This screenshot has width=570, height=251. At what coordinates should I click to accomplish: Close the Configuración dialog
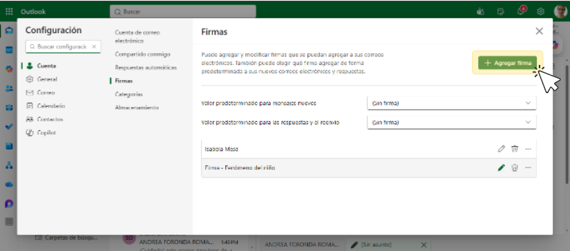point(539,31)
